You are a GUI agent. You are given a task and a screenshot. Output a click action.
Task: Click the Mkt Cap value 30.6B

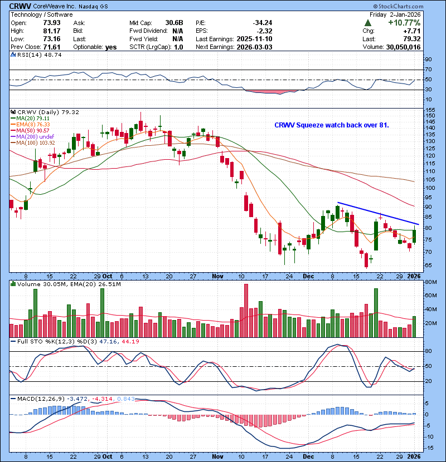[x=174, y=23]
